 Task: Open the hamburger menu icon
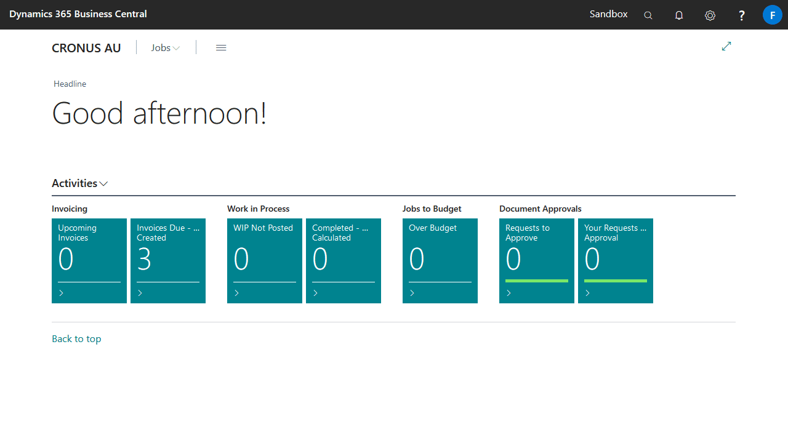click(x=221, y=47)
